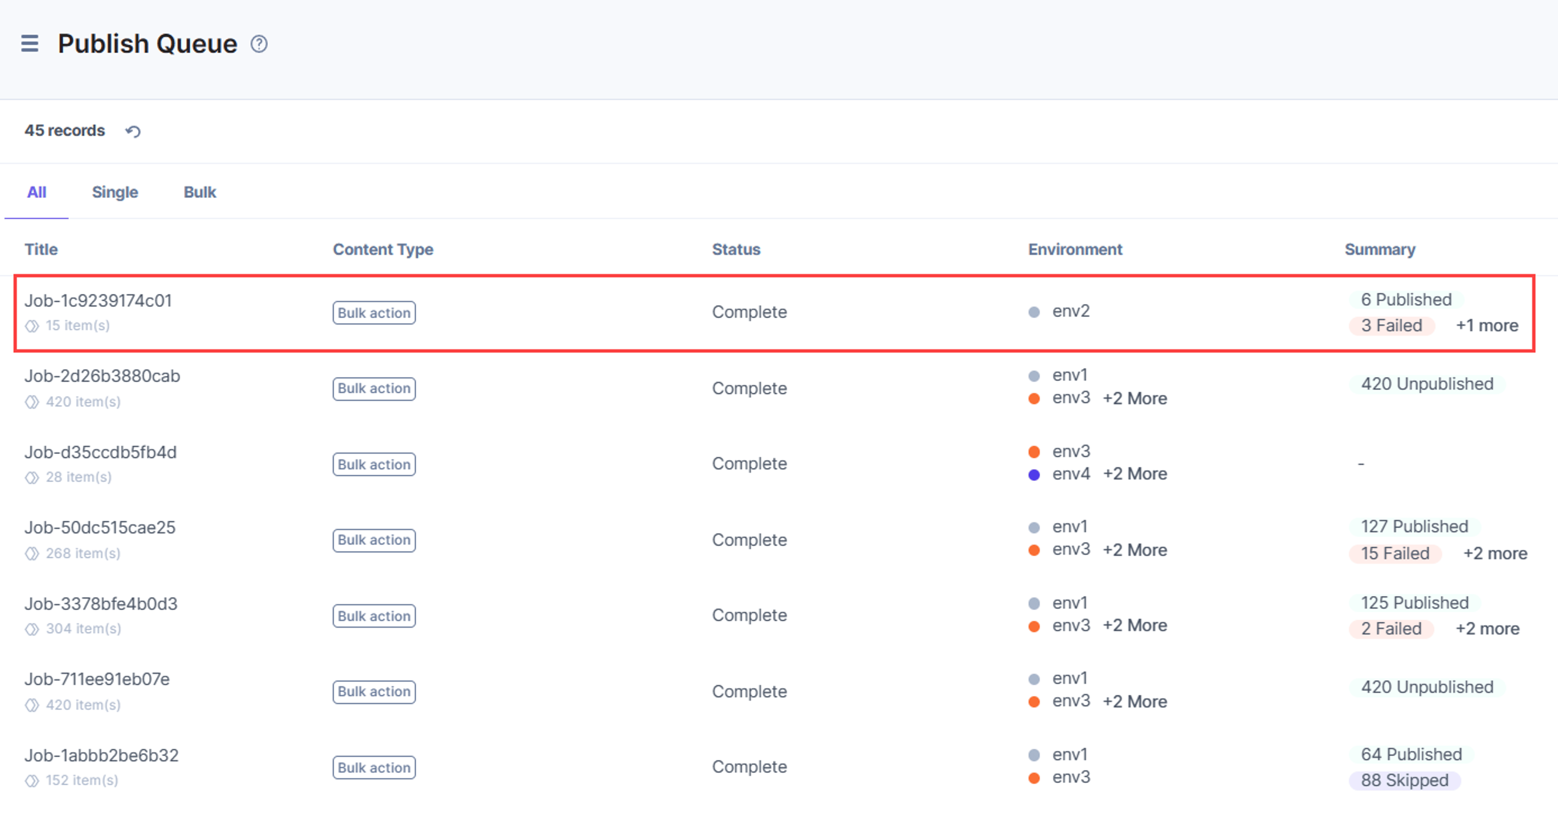The image size is (1558, 822).
Task: Open job Job-50dc515cae25
Action: (x=100, y=528)
